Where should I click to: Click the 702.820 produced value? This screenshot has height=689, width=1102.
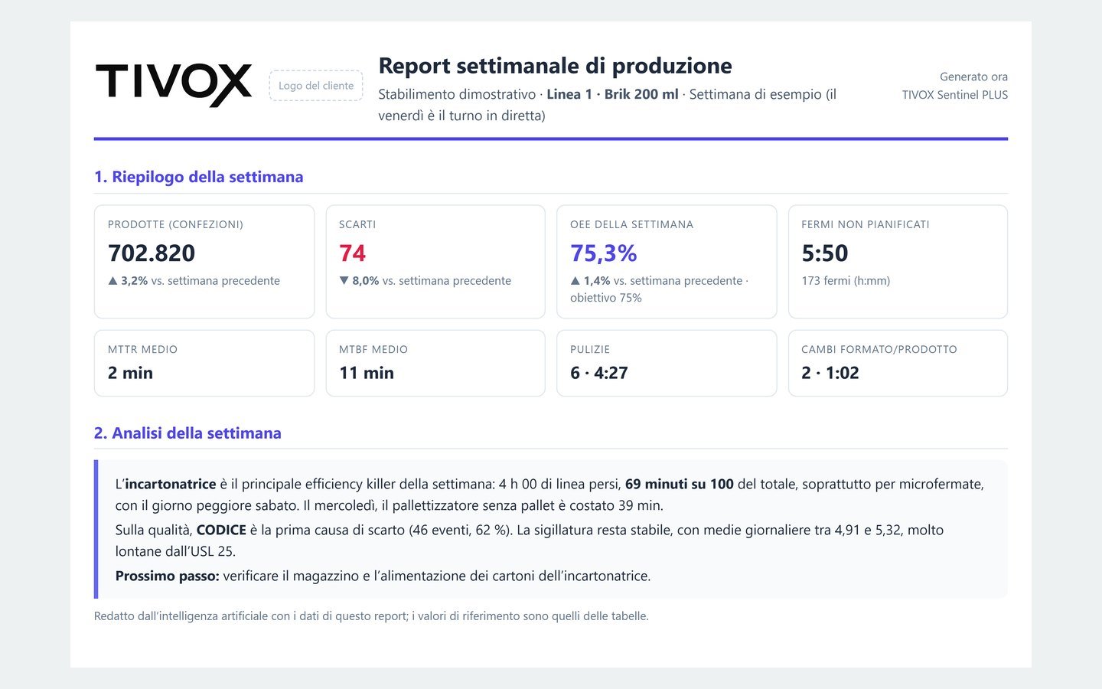pos(152,253)
